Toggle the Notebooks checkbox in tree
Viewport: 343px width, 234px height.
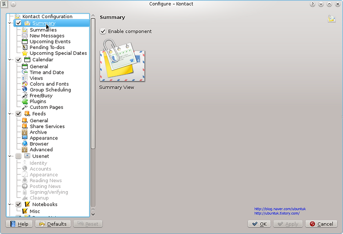pos(19,205)
